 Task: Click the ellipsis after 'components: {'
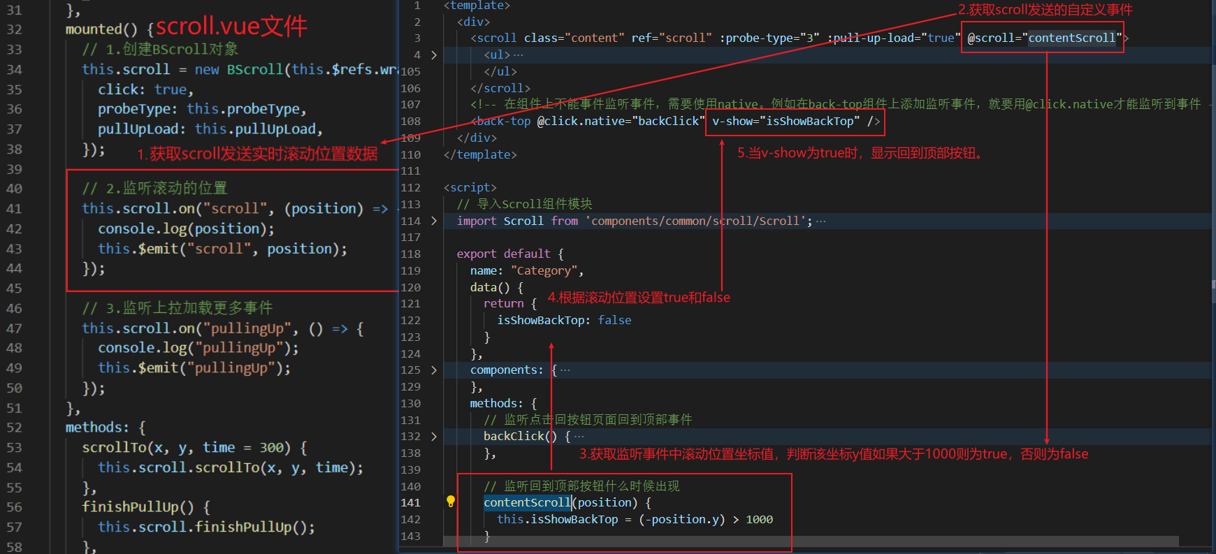click(565, 370)
